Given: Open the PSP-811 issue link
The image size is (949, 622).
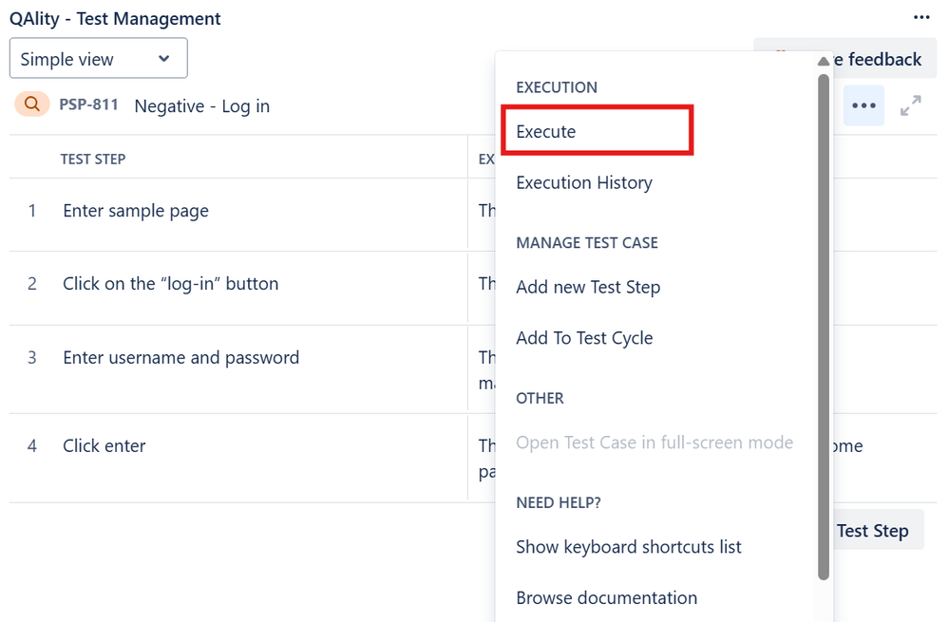Looking at the screenshot, I should coord(87,105).
